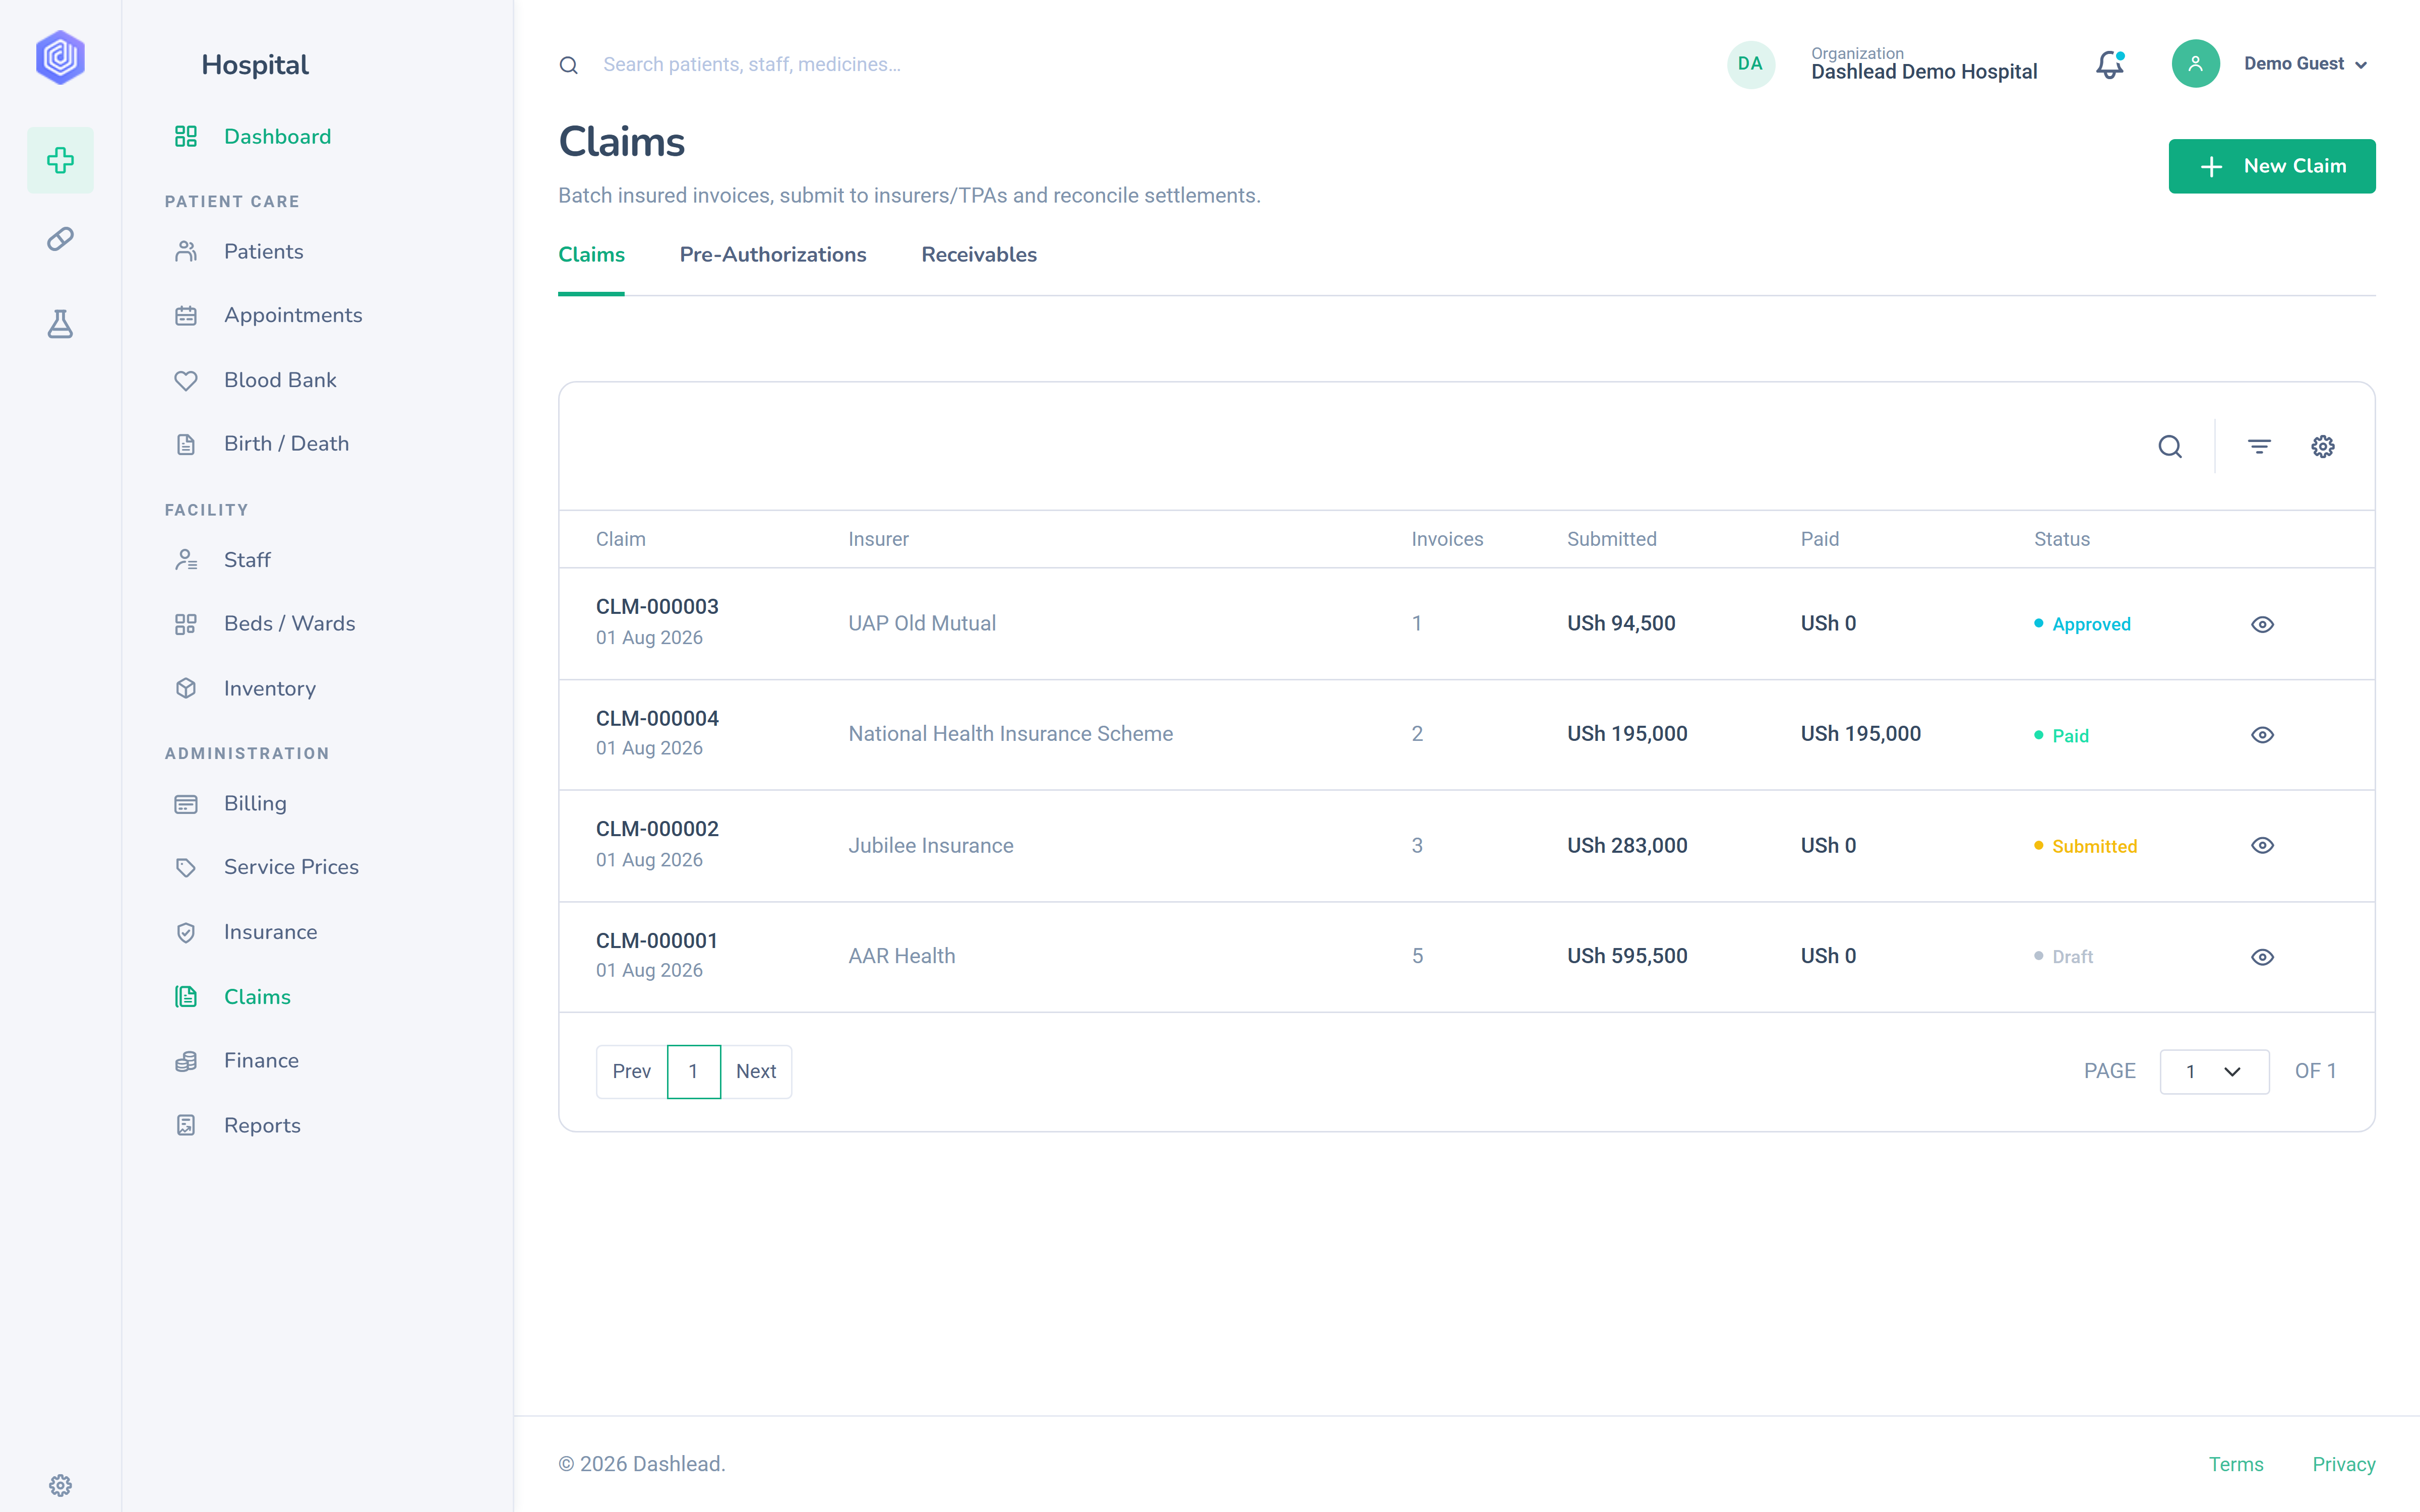The height and width of the screenshot is (1512, 2420).
Task: Open Insurance in the sidebar
Action: (270, 932)
